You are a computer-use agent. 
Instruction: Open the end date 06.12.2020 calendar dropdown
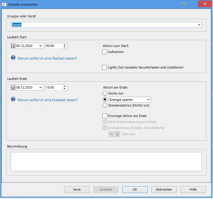[x=40, y=88]
